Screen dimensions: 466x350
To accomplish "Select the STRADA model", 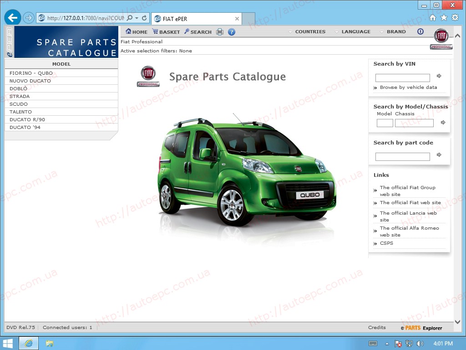I will pos(61,96).
